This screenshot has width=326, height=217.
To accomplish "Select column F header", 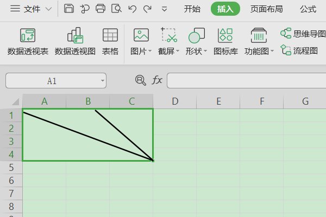I will [262, 101].
